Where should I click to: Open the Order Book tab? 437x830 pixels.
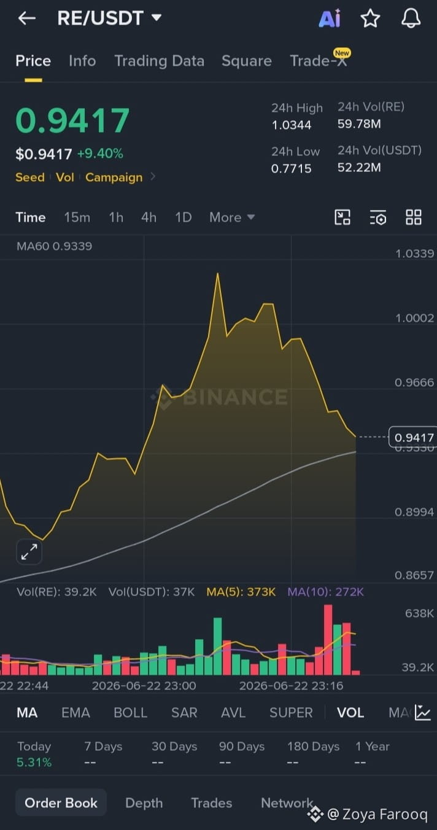(x=61, y=803)
